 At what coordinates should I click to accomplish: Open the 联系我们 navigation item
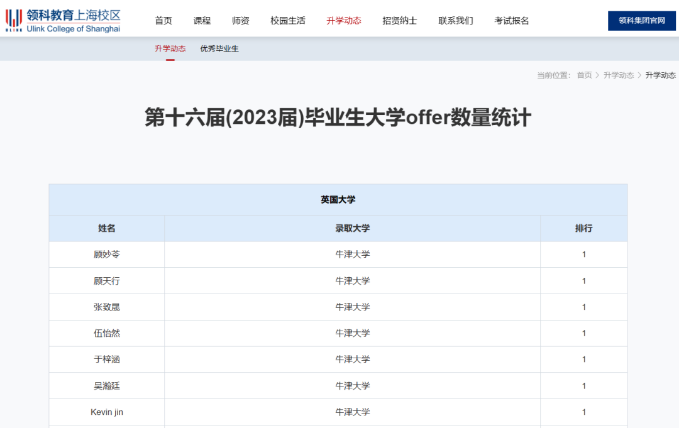click(x=456, y=21)
